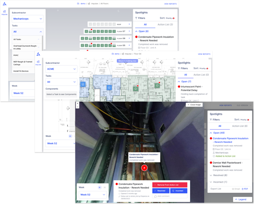Click the Filters funnel icon in the image viewer Spotlights
The height and width of the screenshot is (204, 254).
tap(211, 120)
